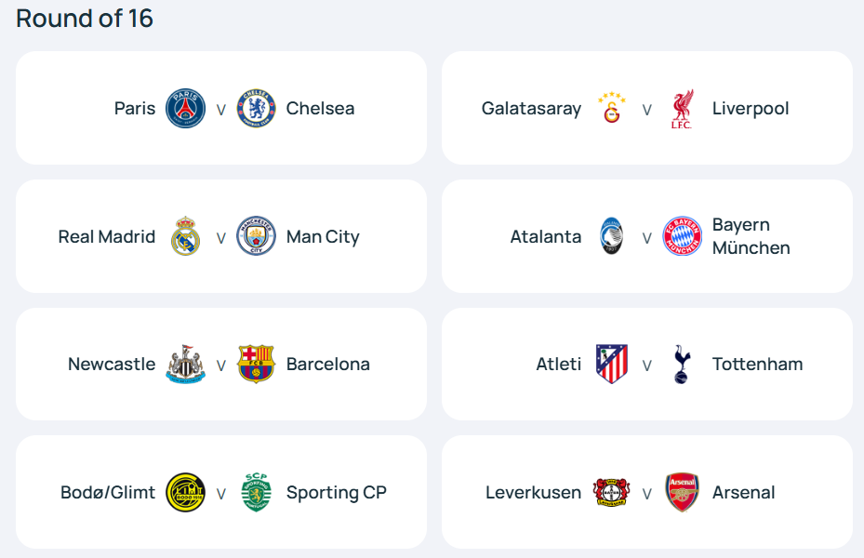The width and height of the screenshot is (864, 558).
Task: Select the Leverkusen club crest
Action: click(611, 492)
